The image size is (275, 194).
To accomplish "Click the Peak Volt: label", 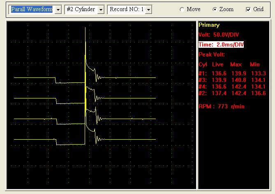I will coord(212,54).
